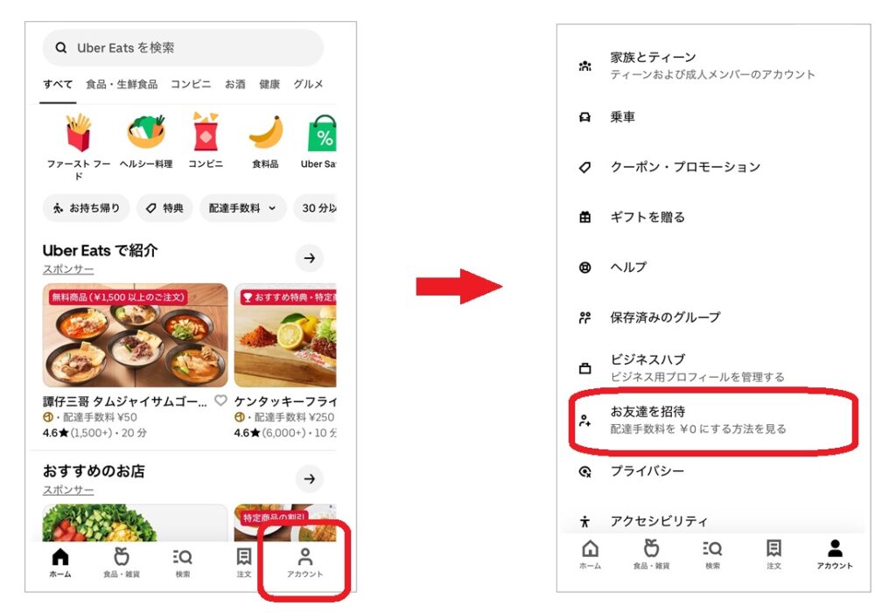Image resolution: width=896 pixels, height=613 pixels.
Task: Open the 譚仔三哥 noodle bowls thumbnail
Action: pyautogui.click(x=136, y=335)
